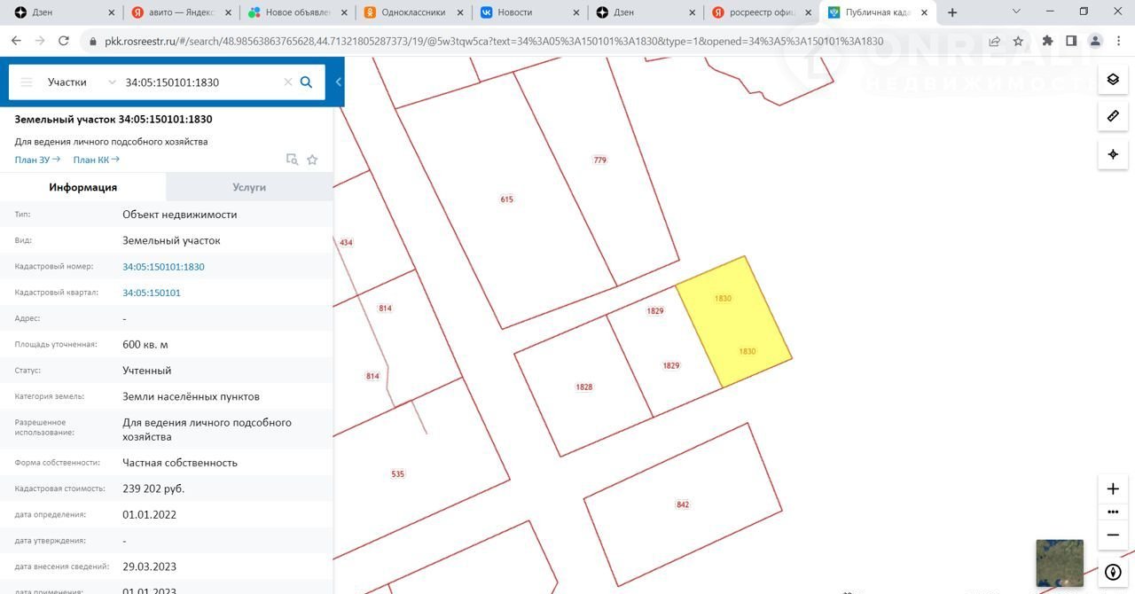Switch to the Услуги tab
Viewport: 1135px width, 594px height.
tap(249, 187)
